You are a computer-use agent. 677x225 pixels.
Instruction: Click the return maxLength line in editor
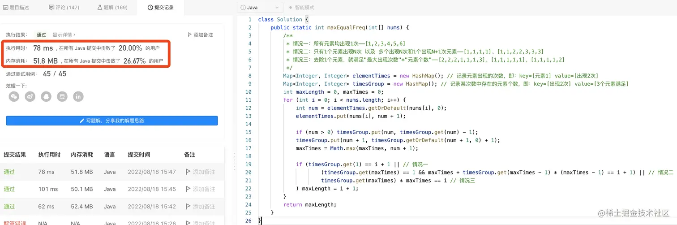(309, 204)
